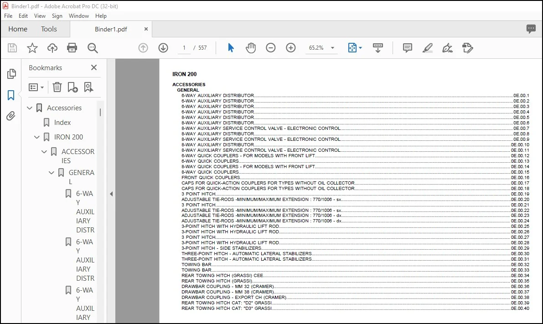Click page reference 0E.00.40
The width and height of the screenshot is (543, 324).
point(520,309)
